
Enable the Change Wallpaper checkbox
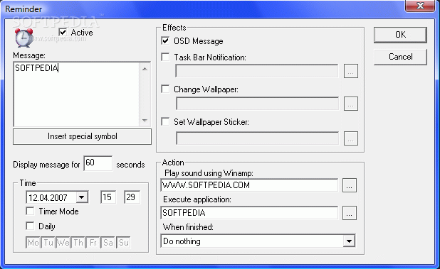coord(166,89)
